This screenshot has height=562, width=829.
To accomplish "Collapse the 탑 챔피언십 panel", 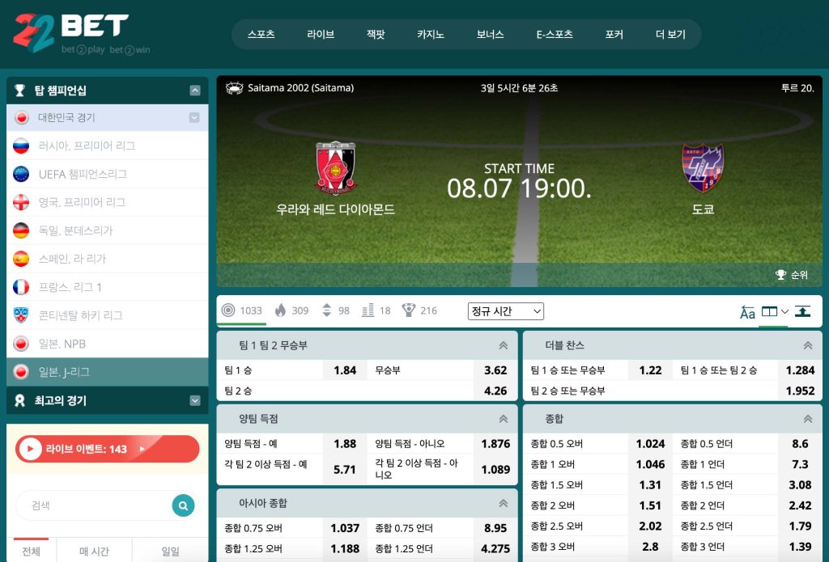I will 195,91.
